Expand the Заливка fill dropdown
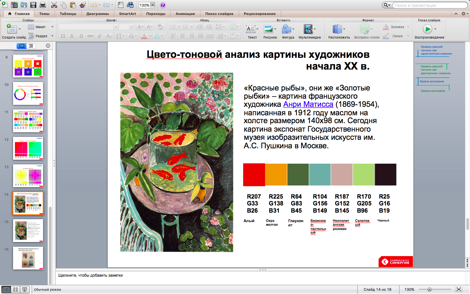 (408, 27)
